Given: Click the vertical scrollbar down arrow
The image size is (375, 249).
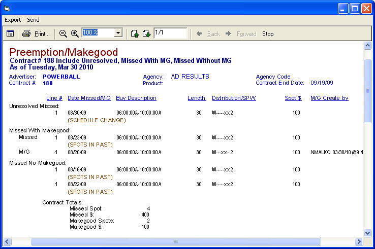Looking at the screenshot, I should click(x=368, y=233).
